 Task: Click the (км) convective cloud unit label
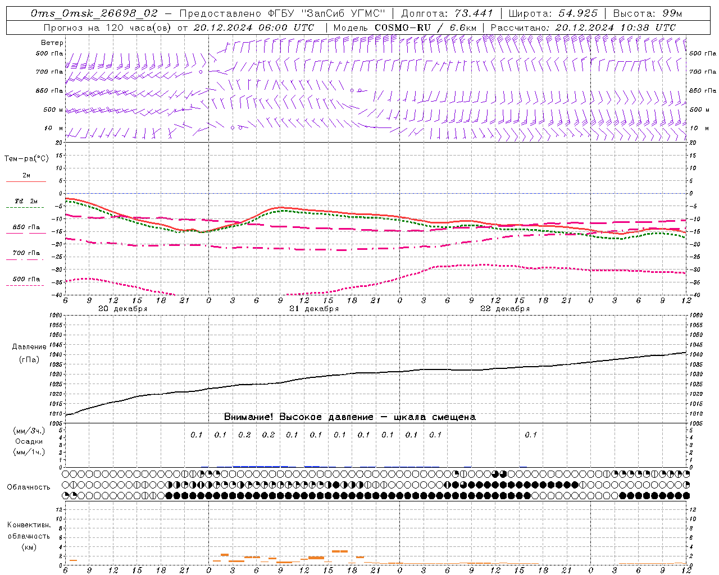click(29, 547)
